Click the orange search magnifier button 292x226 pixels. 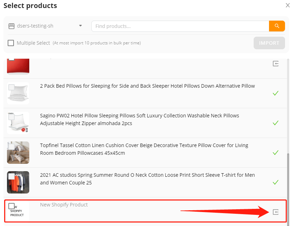(277, 26)
